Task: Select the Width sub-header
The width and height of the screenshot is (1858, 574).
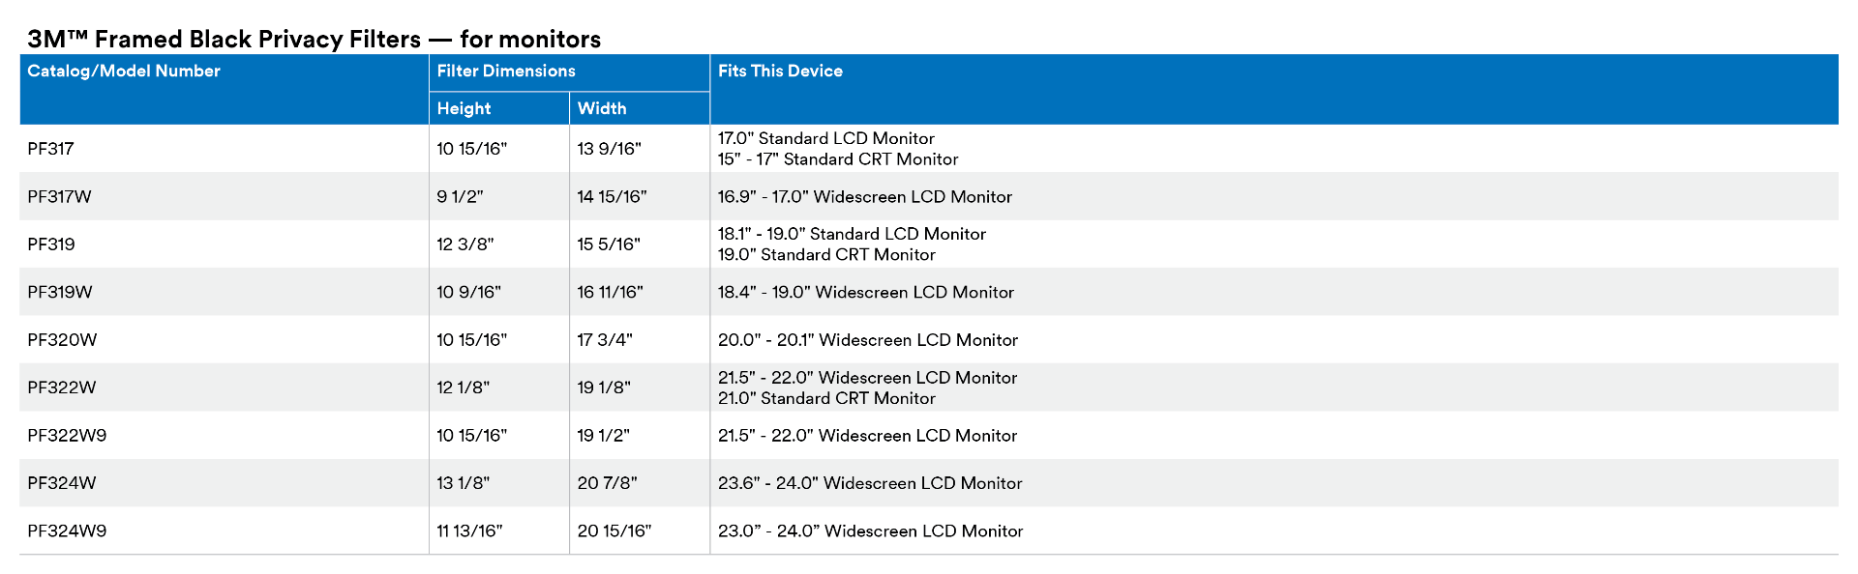Action: (602, 109)
